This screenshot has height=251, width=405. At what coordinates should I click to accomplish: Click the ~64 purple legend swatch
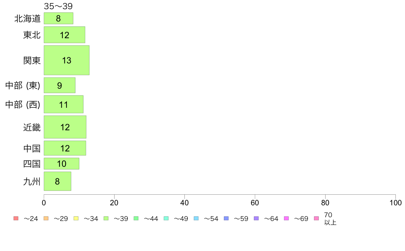tap(256, 218)
